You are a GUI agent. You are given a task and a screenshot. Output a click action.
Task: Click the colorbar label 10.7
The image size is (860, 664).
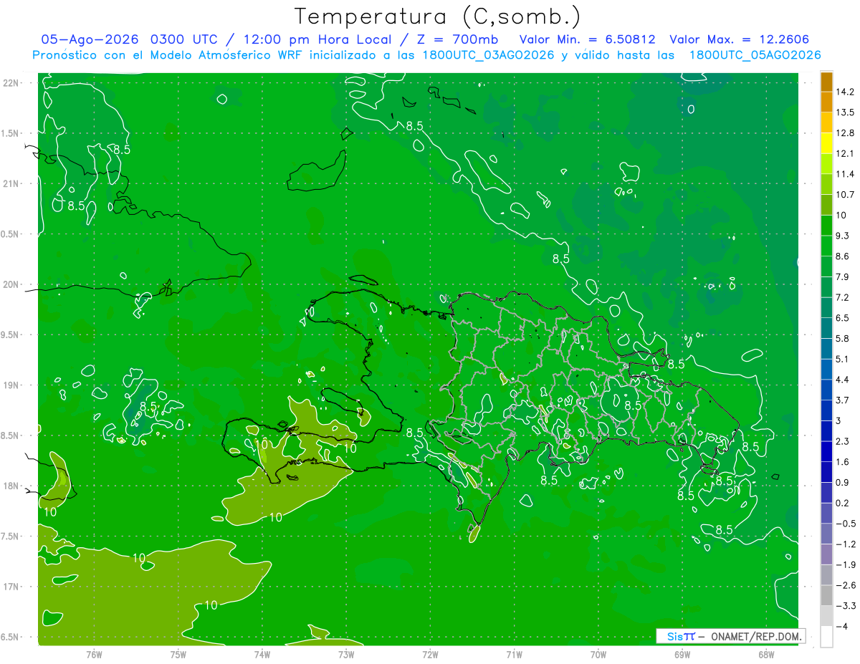tap(845, 195)
